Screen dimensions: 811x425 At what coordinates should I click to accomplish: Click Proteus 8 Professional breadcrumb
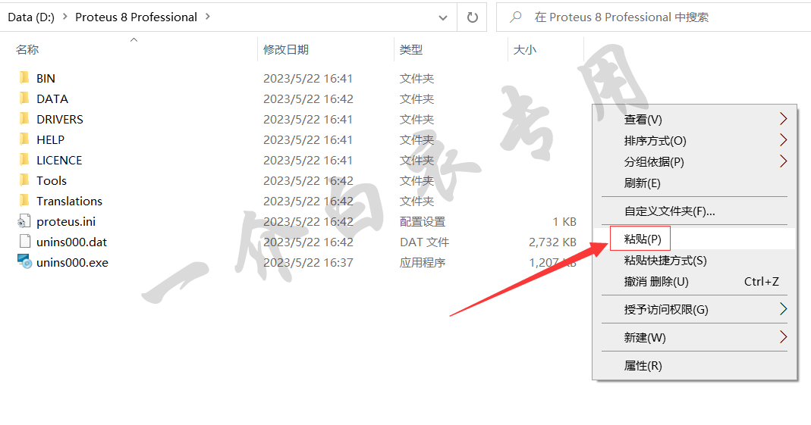pos(136,17)
